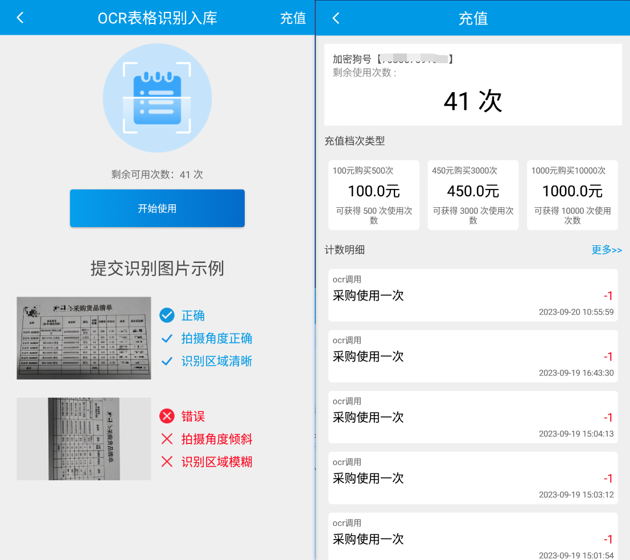Screen dimensions: 630x560
Task: Open the incorrect tilted sample image thumbnail
Action: click(84, 439)
